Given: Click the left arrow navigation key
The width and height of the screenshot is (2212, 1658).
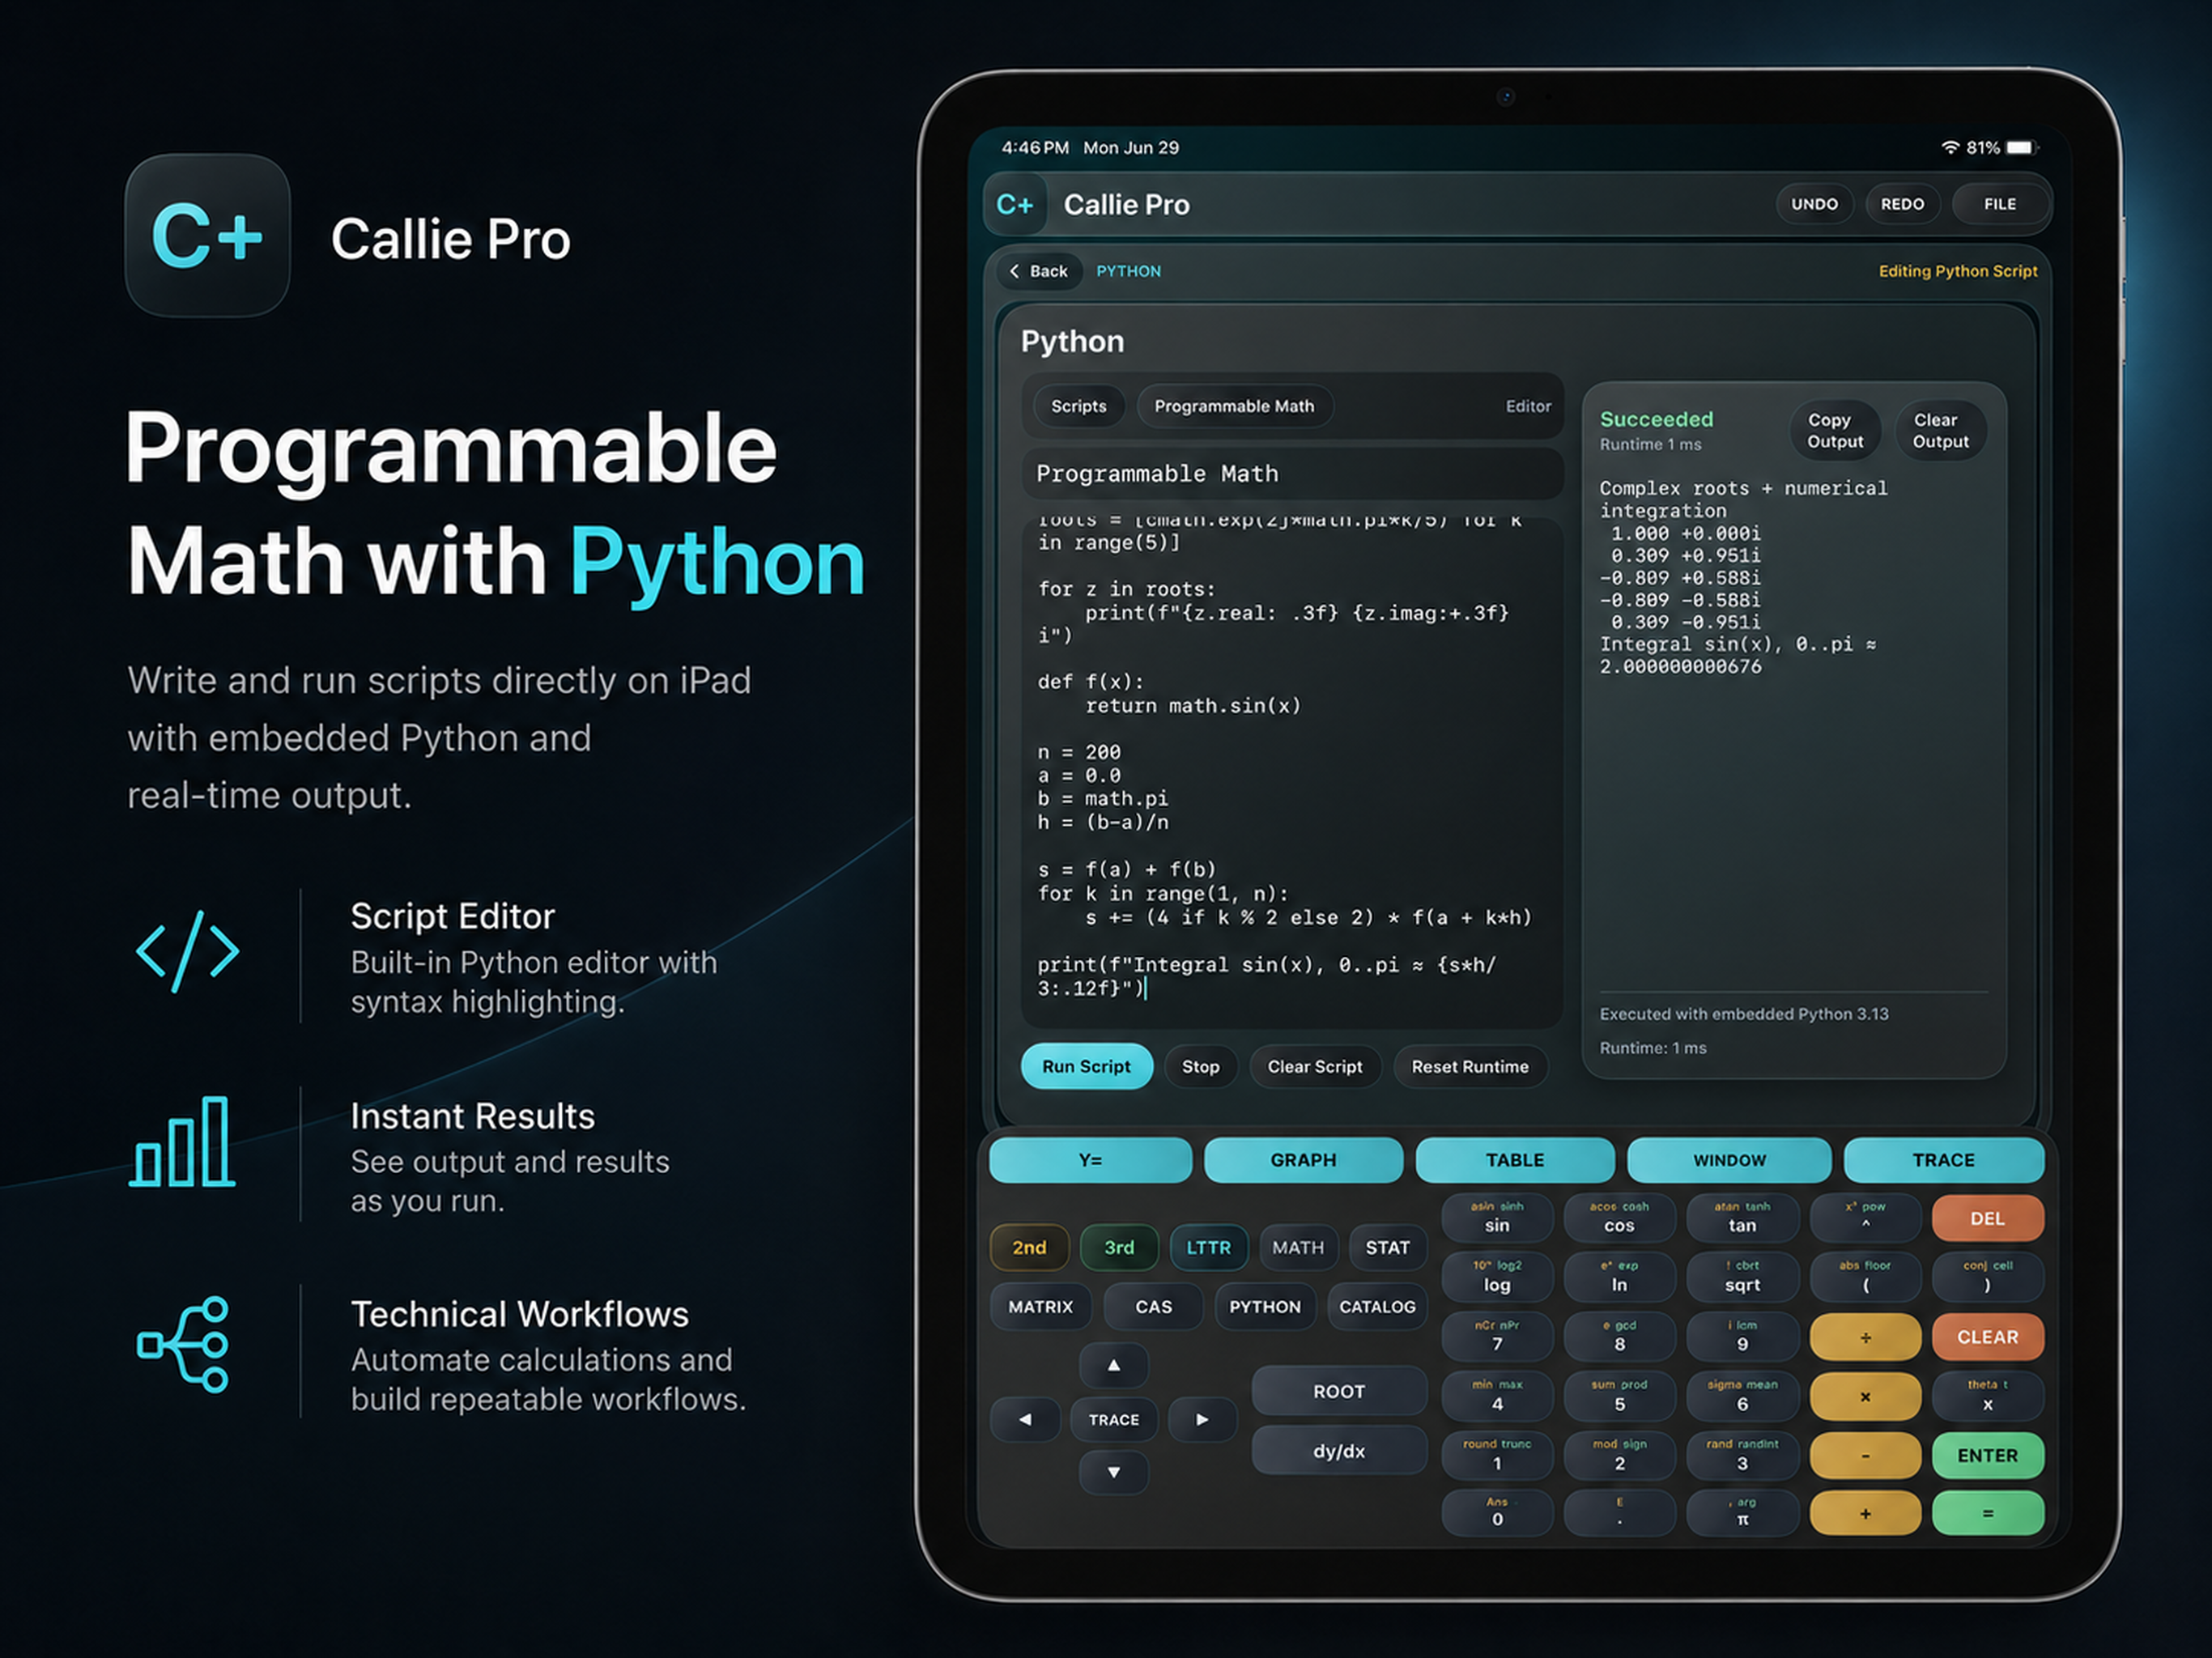Looking at the screenshot, I should 1025,1419.
